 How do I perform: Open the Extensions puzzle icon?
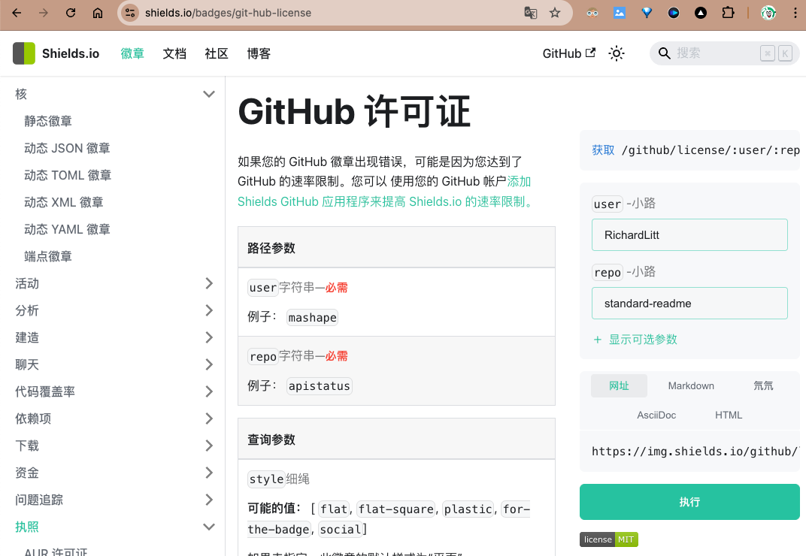(x=728, y=13)
